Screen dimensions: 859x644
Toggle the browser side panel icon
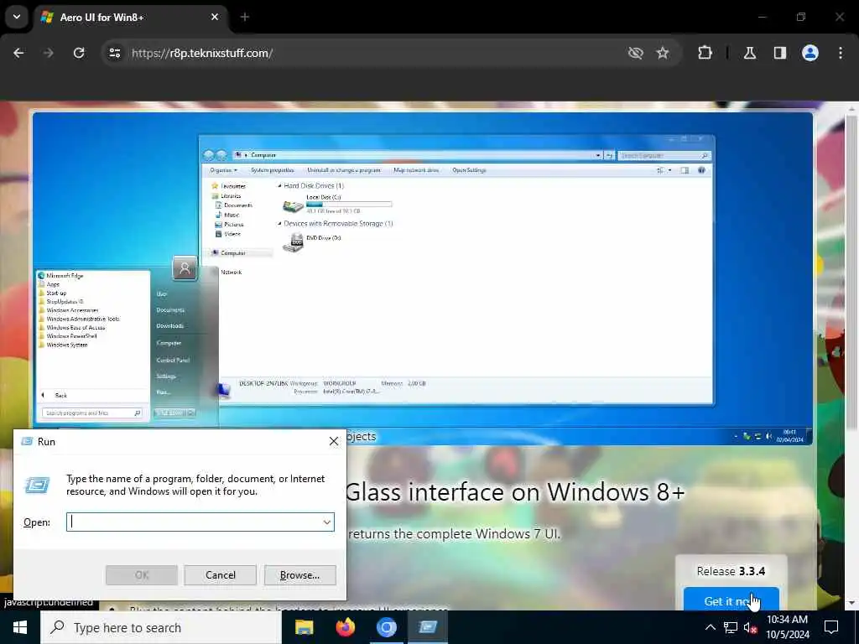pyautogui.click(x=780, y=53)
